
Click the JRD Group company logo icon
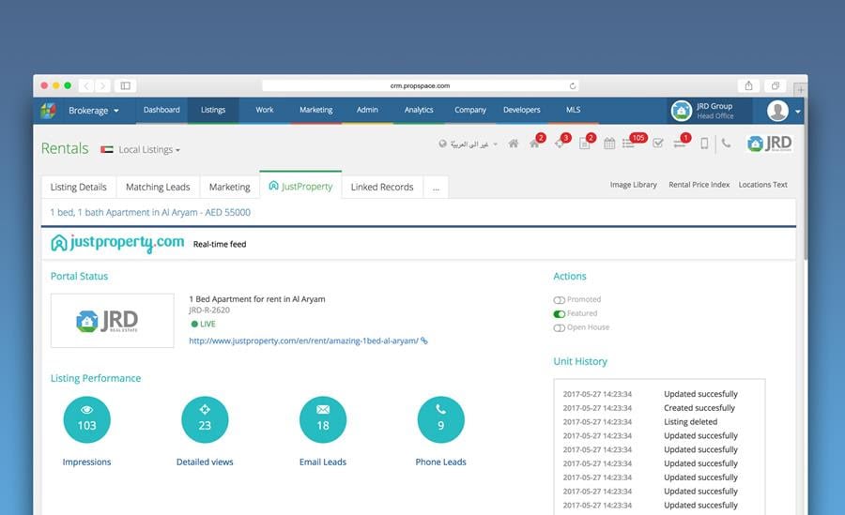tap(682, 111)
